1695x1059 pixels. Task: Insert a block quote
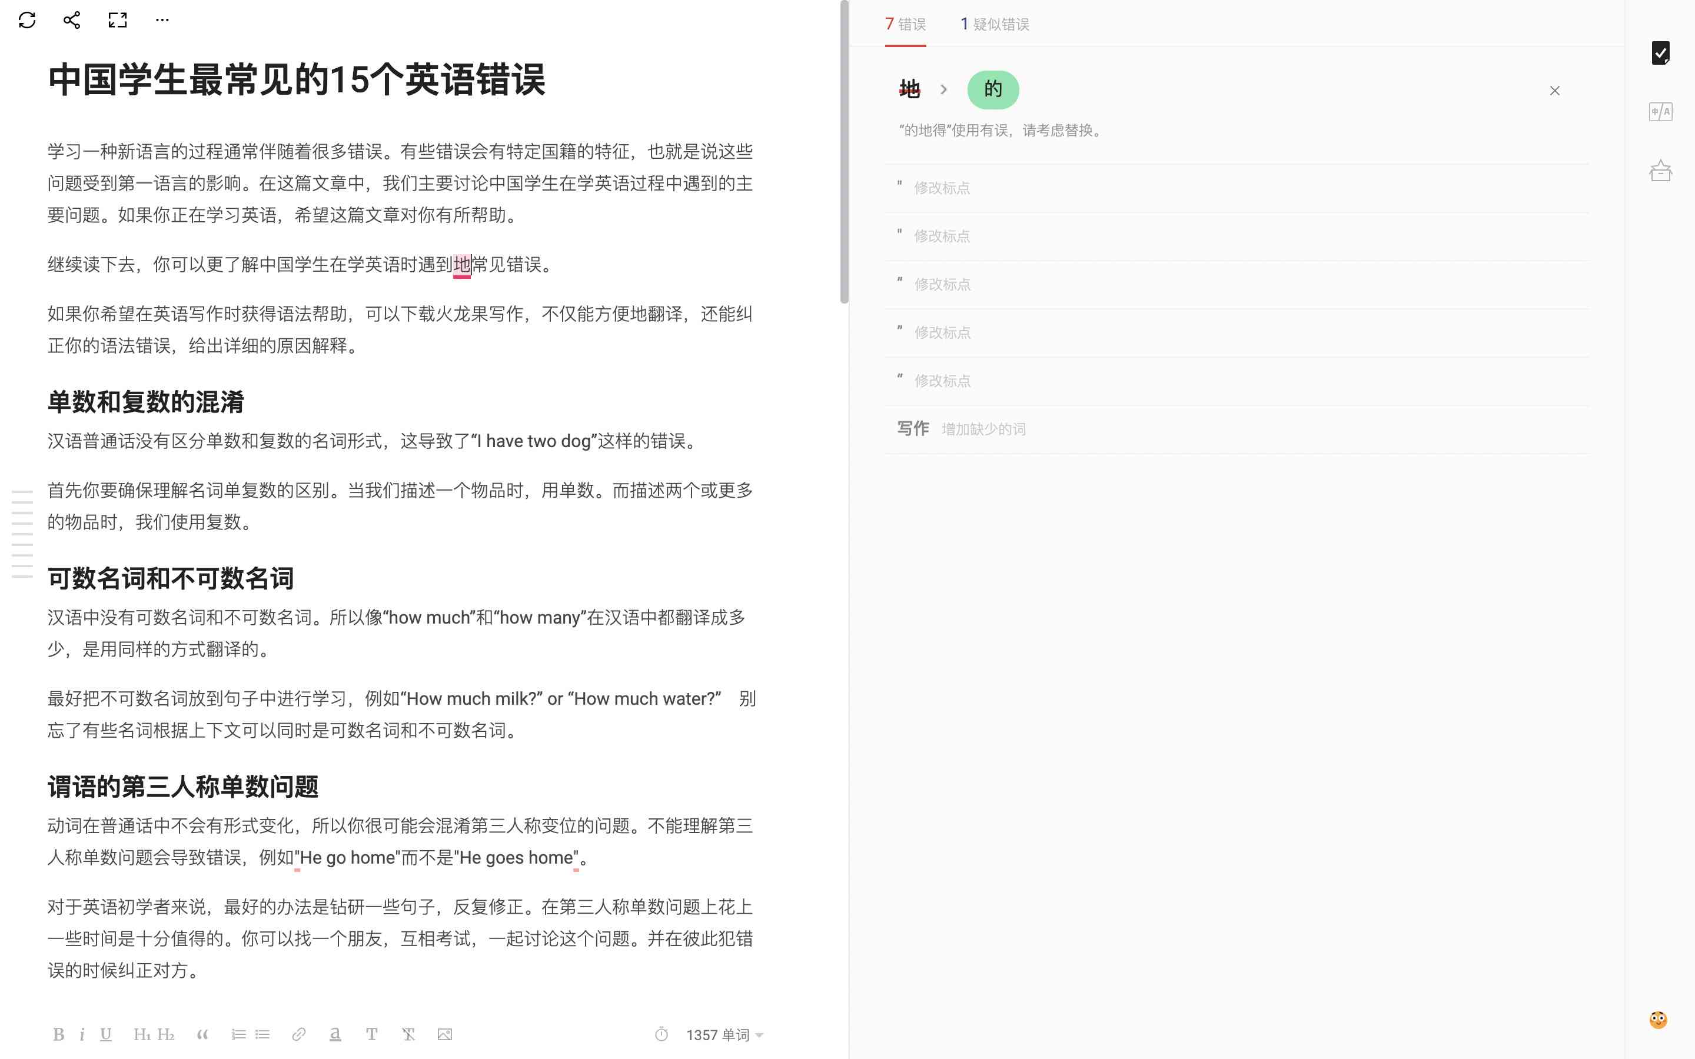[x=202, y=1034]
